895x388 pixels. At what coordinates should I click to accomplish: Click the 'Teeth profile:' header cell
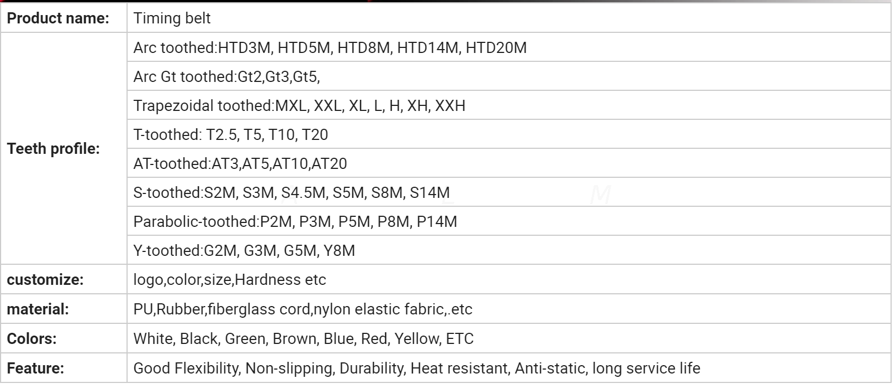coord(53,149)
